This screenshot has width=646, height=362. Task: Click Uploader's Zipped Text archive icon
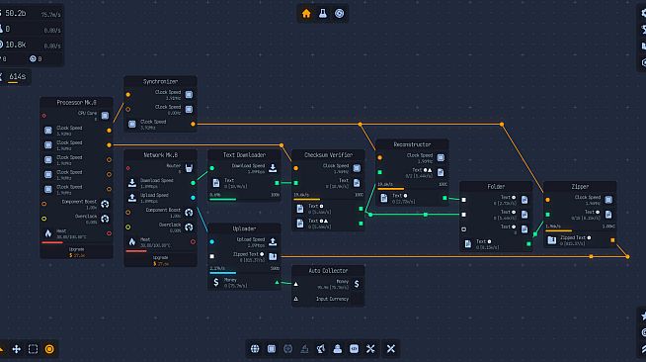click(x=273, y=256)
